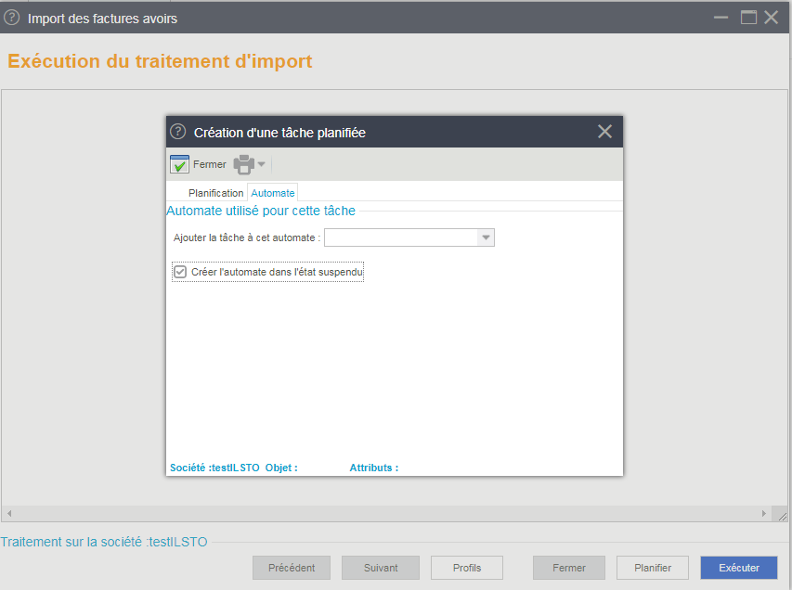
Task: Open help icon of the planned task dialog
Action: pos(177,132)
